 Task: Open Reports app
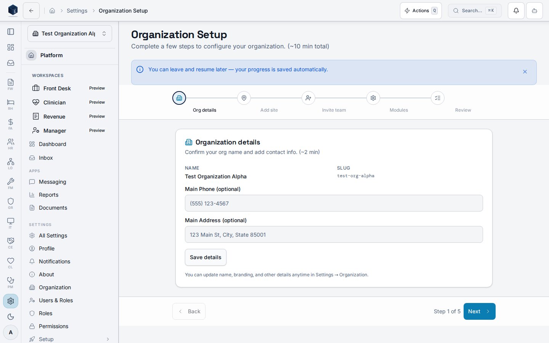point(70,195)
